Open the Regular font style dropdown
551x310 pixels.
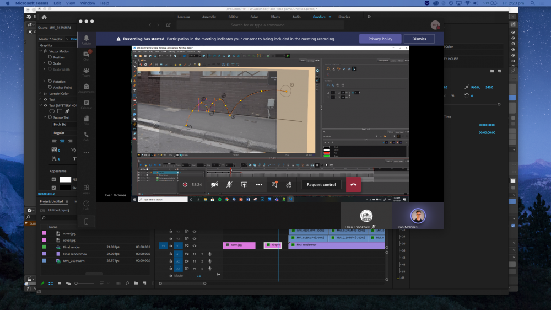pyautogui.click(x=63, y=133)
